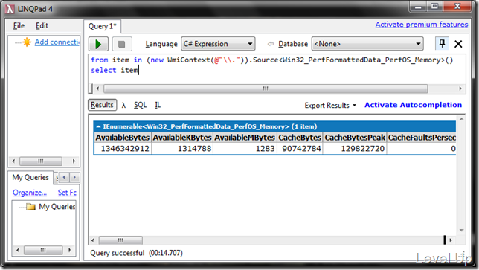Click the 90742784 cell
This screenshot has width=479, height=270.
[300, 149]
